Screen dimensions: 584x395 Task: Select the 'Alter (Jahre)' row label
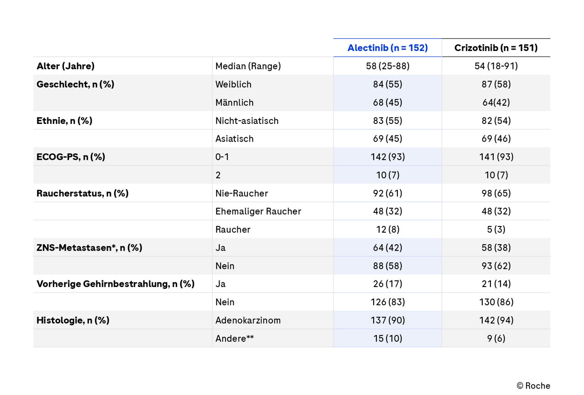[65, 66]
